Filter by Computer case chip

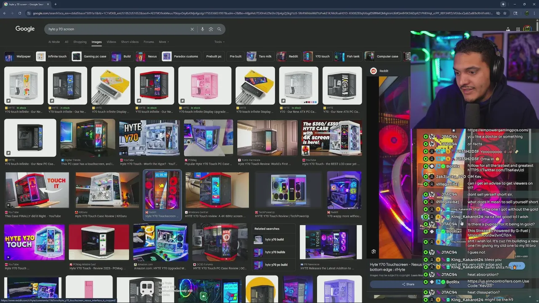(x=382, y=56)
